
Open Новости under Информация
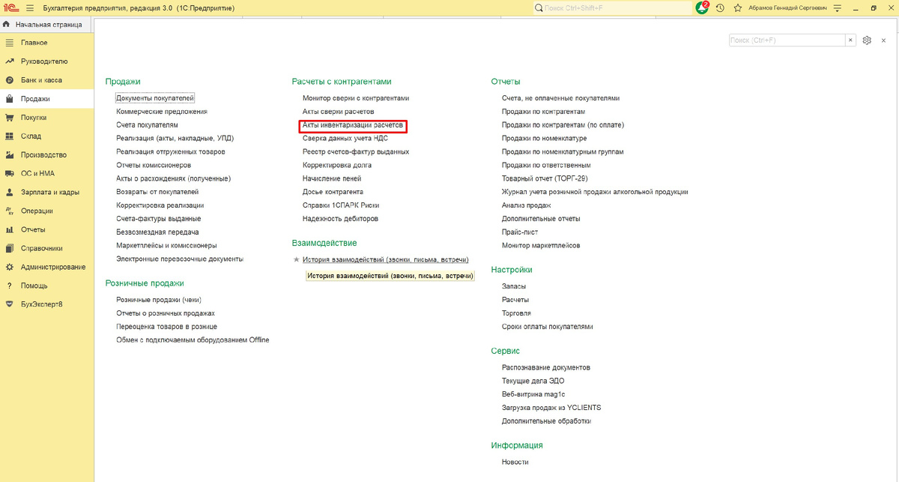[x=515, y=462]
